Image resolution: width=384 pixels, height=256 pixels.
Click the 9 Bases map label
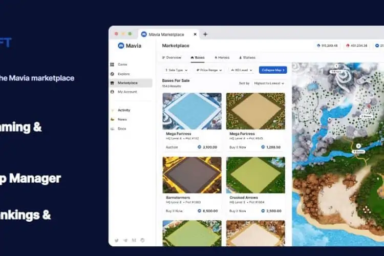click(358, 152)
